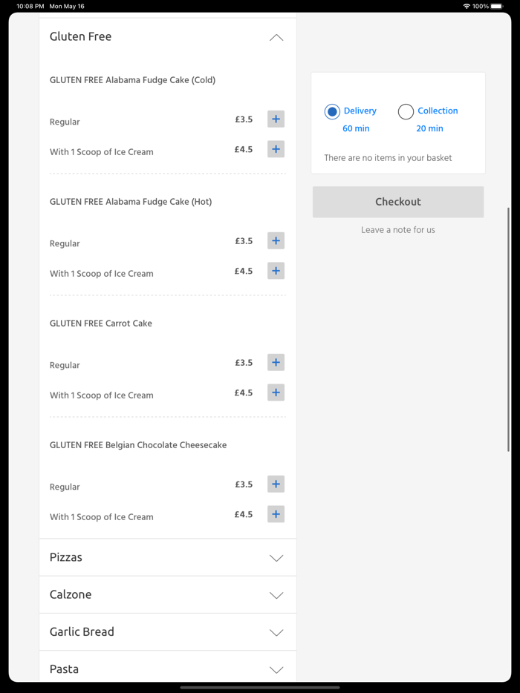Expand the Pizzas category
This screenshot has height=693, width=520.
tap(276, 558)
